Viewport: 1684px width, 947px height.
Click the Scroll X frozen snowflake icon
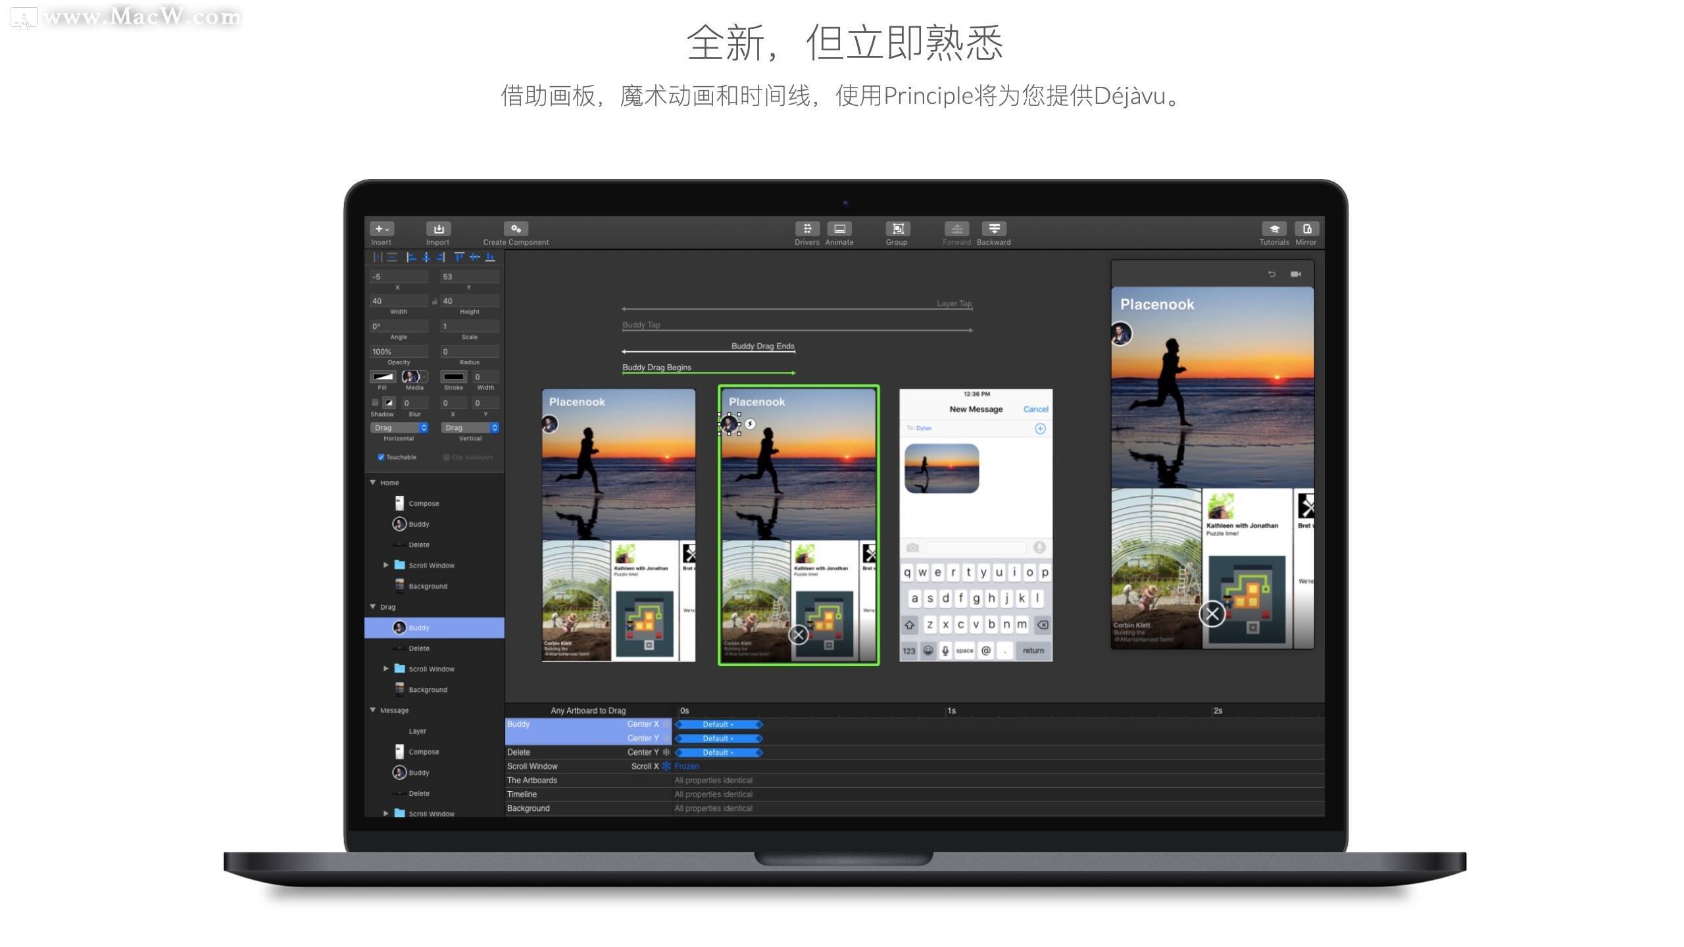(x=666, y=766)
